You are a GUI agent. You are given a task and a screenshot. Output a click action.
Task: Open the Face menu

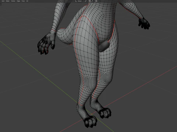point(23,1)
